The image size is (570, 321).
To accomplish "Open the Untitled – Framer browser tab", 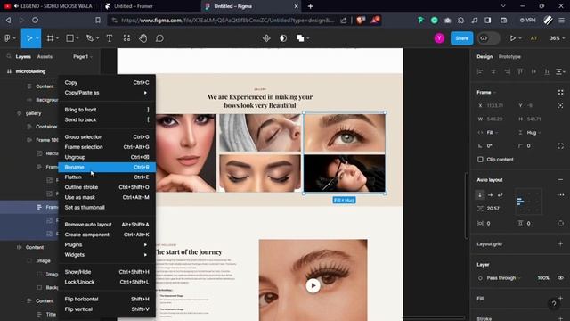I will tap(134, 6).
